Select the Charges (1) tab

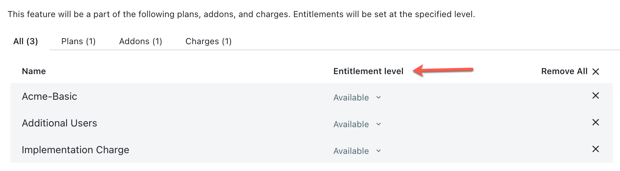(208, 41)
